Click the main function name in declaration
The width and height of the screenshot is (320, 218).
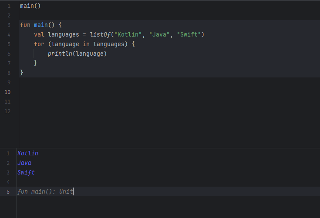[40, 25]
